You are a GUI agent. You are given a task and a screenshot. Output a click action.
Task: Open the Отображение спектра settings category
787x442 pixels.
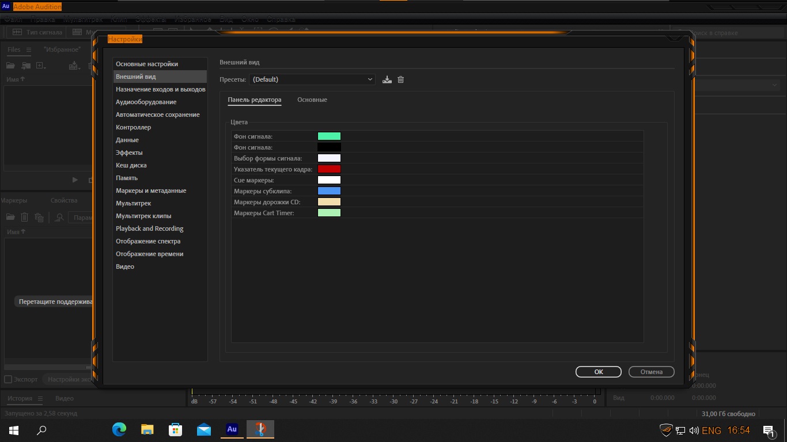[x=148, y=241]
